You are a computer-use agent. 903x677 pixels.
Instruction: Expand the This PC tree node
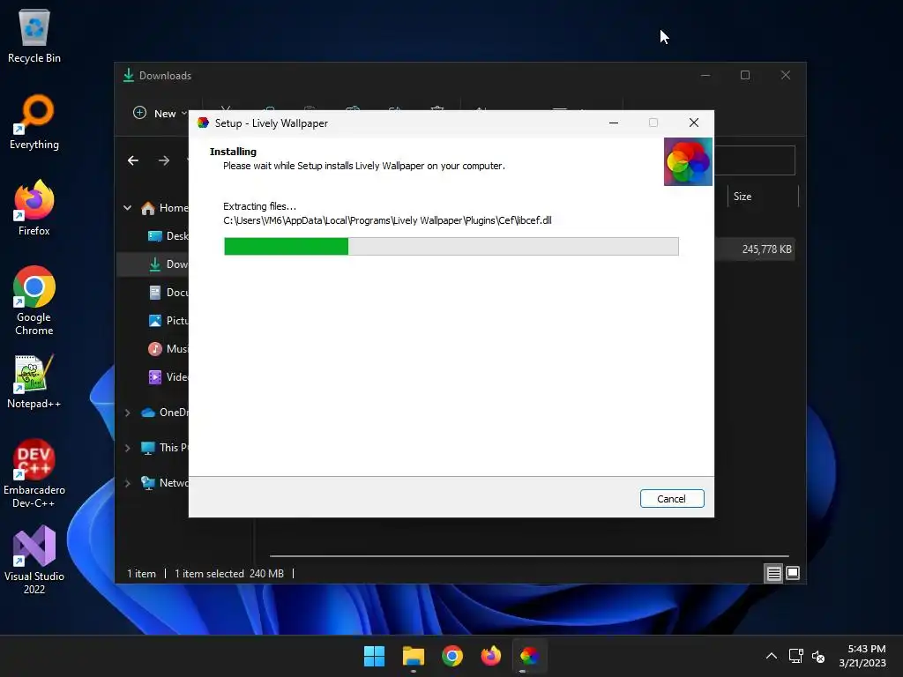(127, 448)
